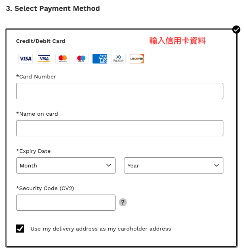Image resolution: width=244 pixels, height=252 pixels.
Task: Uncheck use delivery address as cardholder address
Action: click(20, 229)
